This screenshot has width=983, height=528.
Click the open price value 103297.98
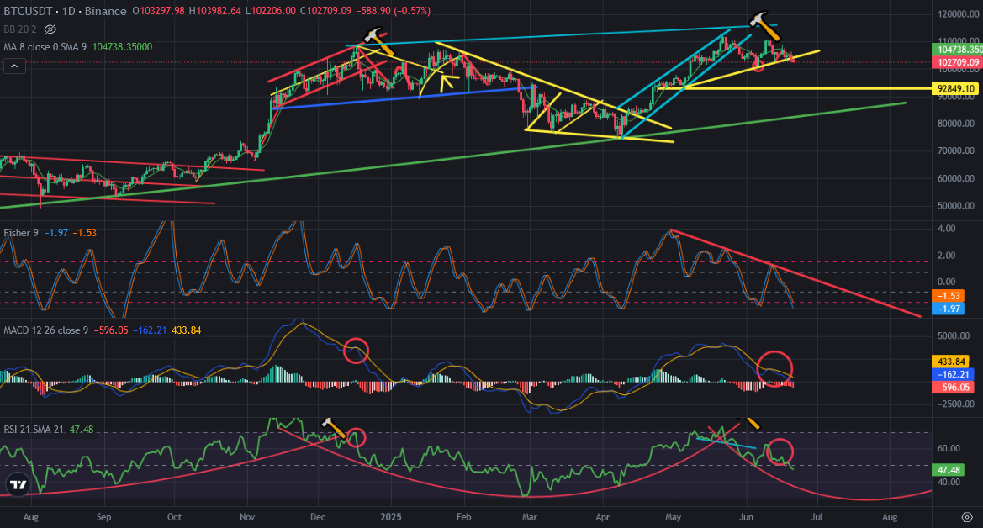point(163,11)
